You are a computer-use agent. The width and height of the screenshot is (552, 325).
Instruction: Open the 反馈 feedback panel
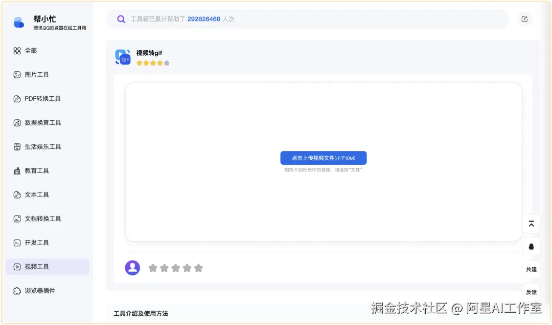[531, 292]
